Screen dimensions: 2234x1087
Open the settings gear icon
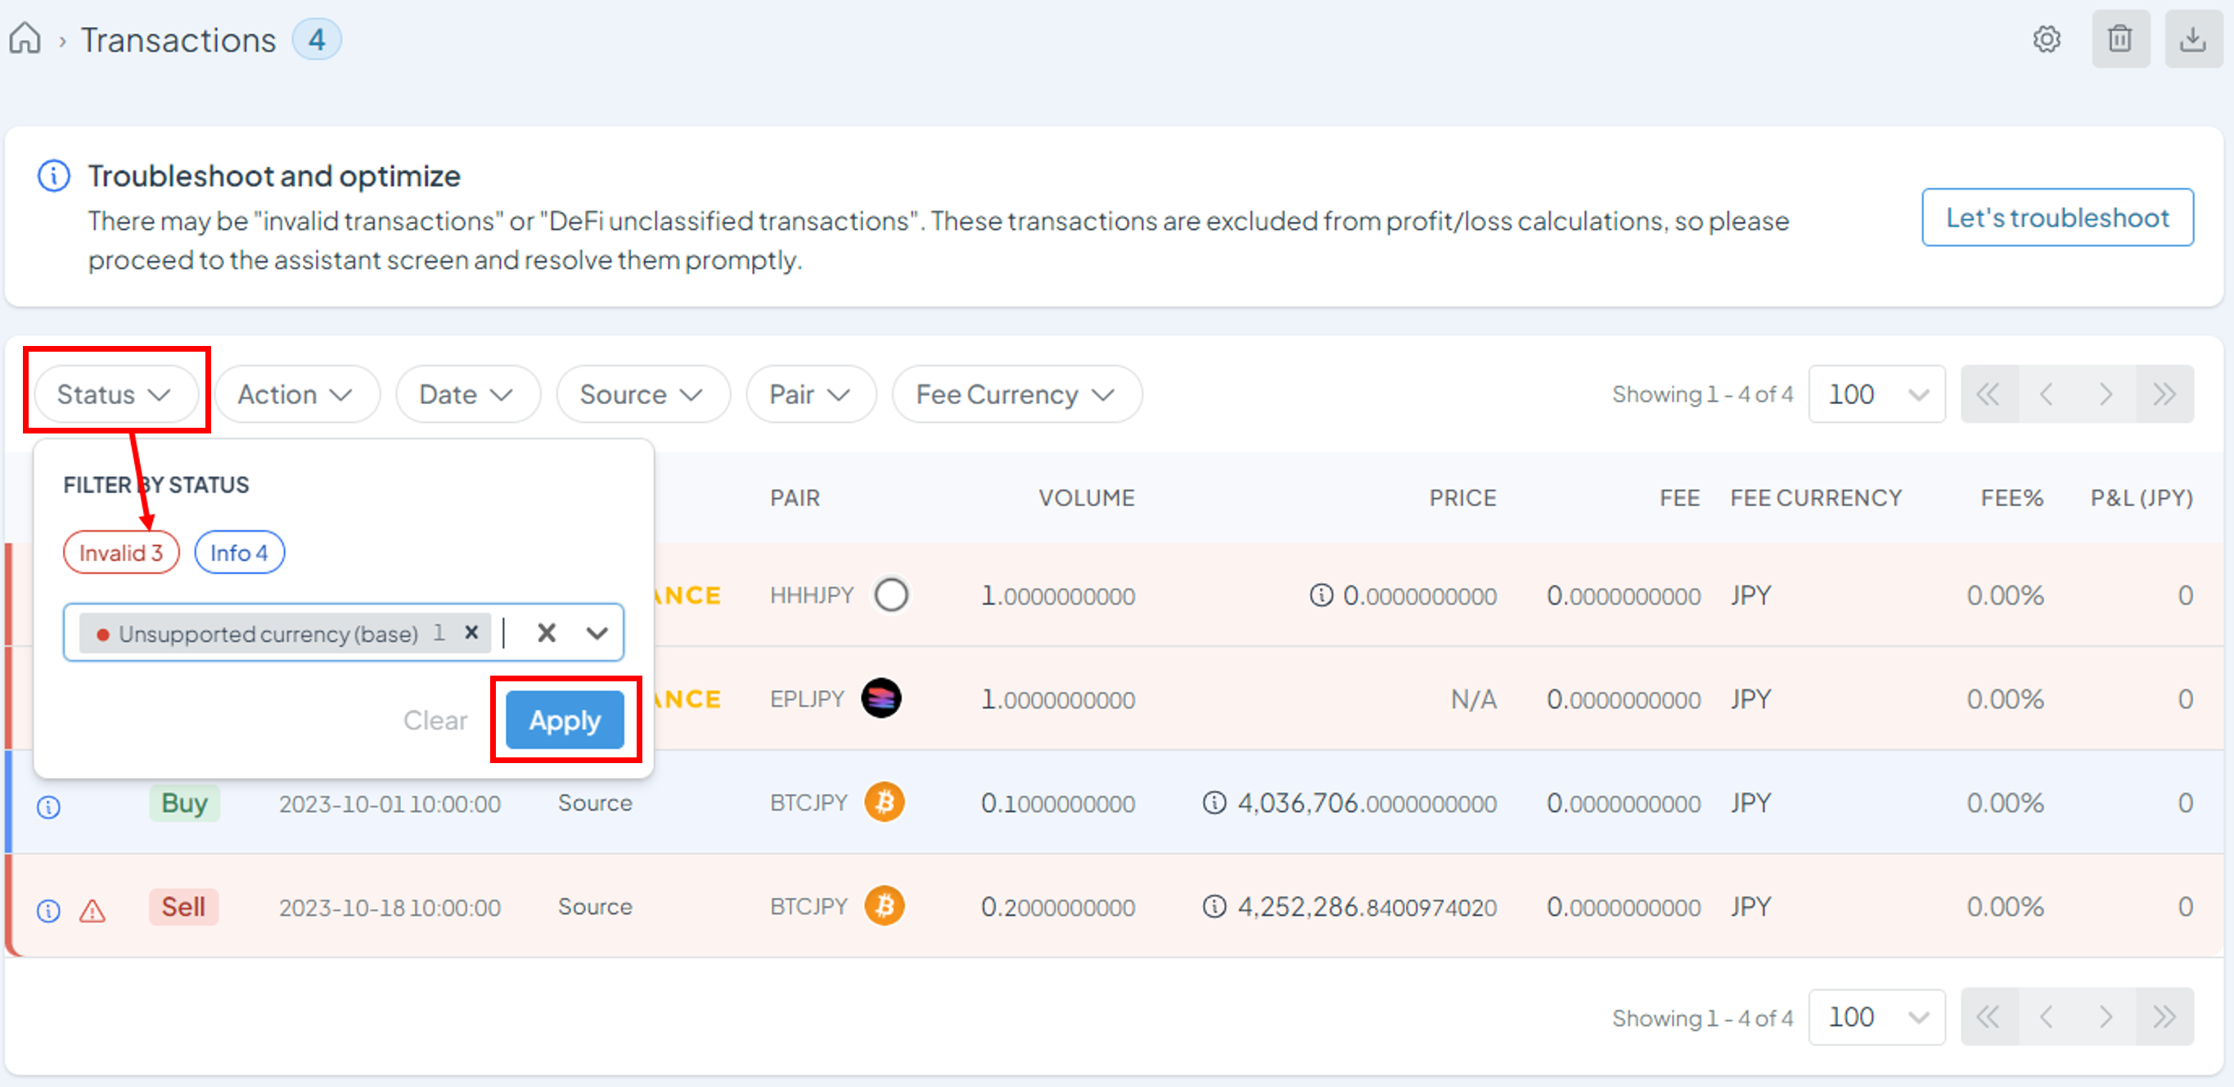coord(2047,39)
